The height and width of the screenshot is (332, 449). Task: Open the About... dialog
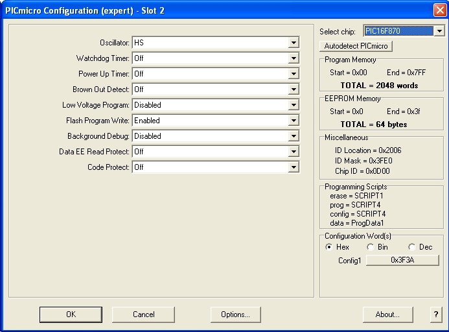coord(387,314)
